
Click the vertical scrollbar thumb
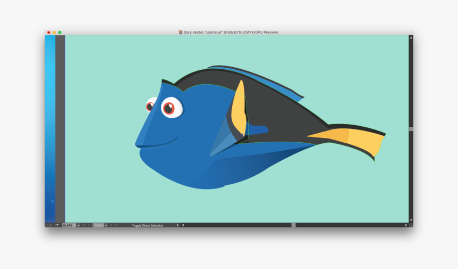[x=411, y=129]
